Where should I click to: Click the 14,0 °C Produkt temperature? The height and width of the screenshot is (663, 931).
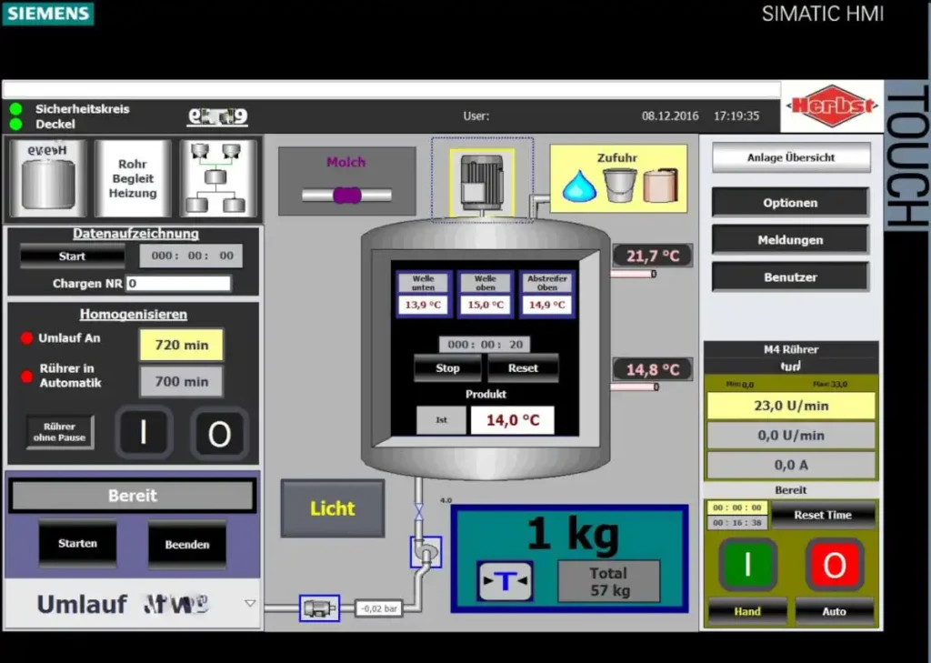(x=513, y=420)
